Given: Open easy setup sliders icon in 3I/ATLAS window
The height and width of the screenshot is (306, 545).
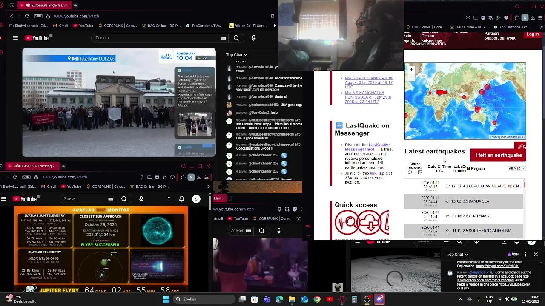Looking at the screenshot, I should click(207, 177).
